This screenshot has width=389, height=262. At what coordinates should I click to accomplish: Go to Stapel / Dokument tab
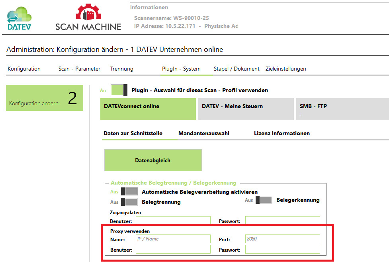click(237, 69)
